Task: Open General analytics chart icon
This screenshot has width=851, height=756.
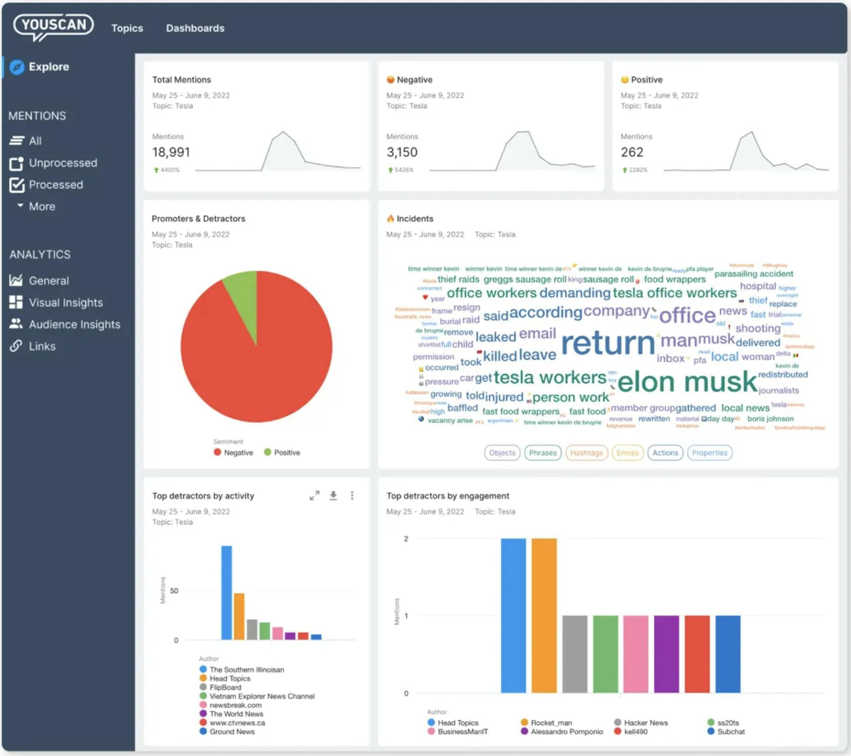Action: coord(16,281)
